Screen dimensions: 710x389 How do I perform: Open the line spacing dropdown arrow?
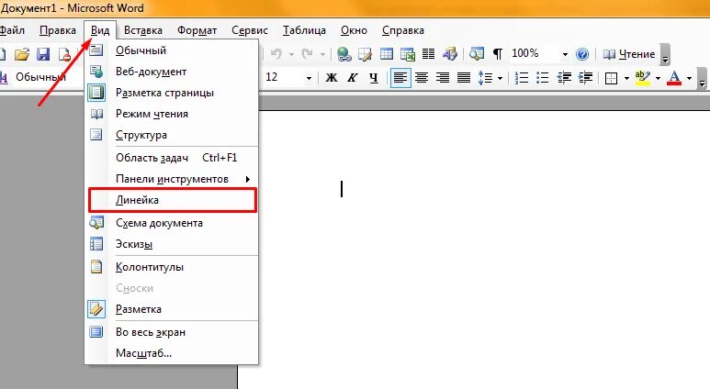pos(500,78)
